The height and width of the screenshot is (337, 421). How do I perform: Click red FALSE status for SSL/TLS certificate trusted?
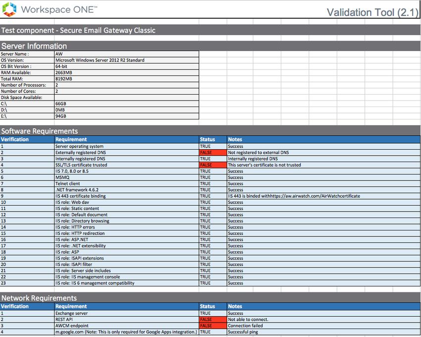coord(212,165)
